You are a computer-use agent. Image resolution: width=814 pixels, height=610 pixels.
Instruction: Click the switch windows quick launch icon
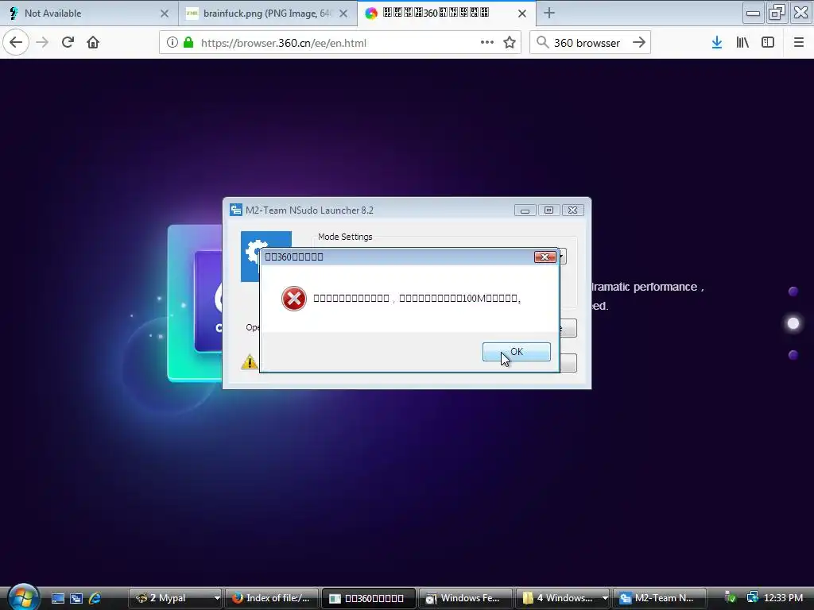coord(76,598)
